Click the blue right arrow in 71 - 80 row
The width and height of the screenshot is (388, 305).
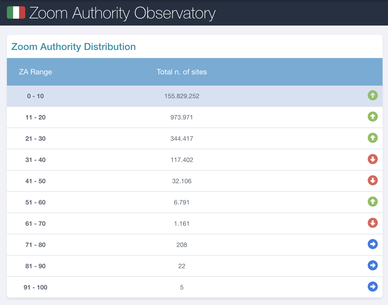373,244
